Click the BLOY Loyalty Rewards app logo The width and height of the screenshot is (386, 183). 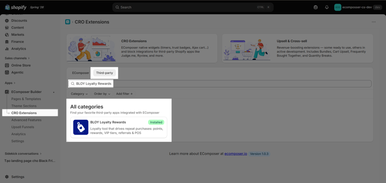click(x=81, y=127)
